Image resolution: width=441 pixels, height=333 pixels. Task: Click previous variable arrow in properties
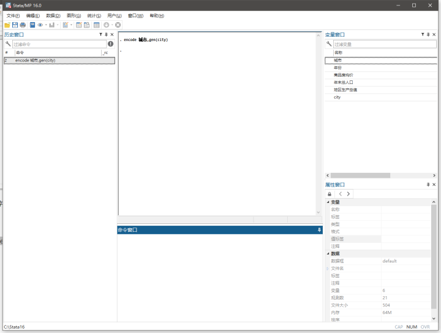pyautogui.click(x=341, y=194)
